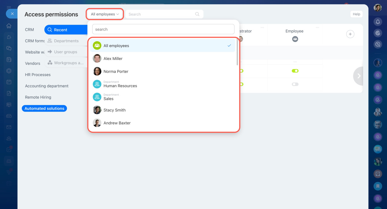Open the All employees dropdown filter
The image size is (387, 209).
click(105, 14)
